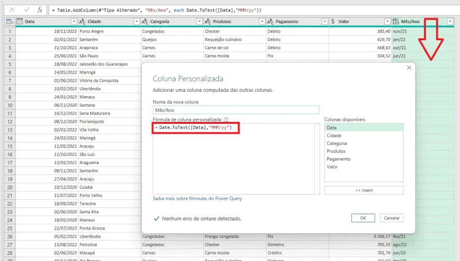Change Produtos column type icon
This screenshot has height=261, width=460.
coord(207,22)
